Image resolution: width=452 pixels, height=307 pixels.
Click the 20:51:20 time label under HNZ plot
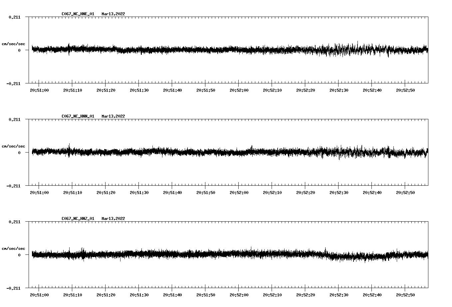pyautogui.click(x=106, y=295)
